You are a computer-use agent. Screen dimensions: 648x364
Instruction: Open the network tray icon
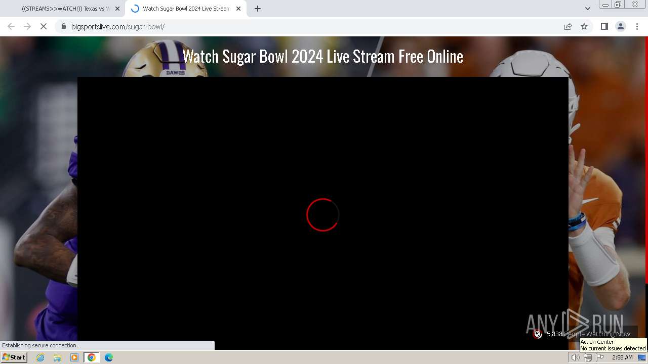tap(588, 357)
